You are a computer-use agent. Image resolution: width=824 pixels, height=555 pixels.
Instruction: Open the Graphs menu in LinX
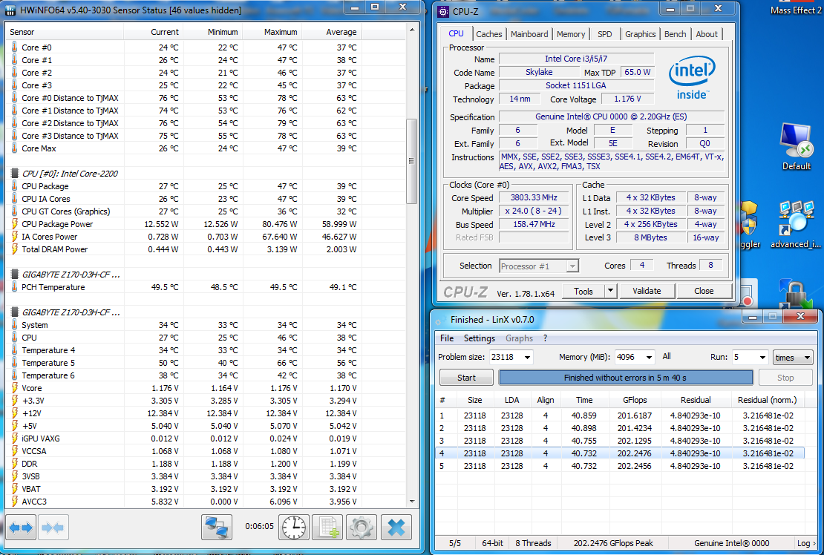(519, 338)
